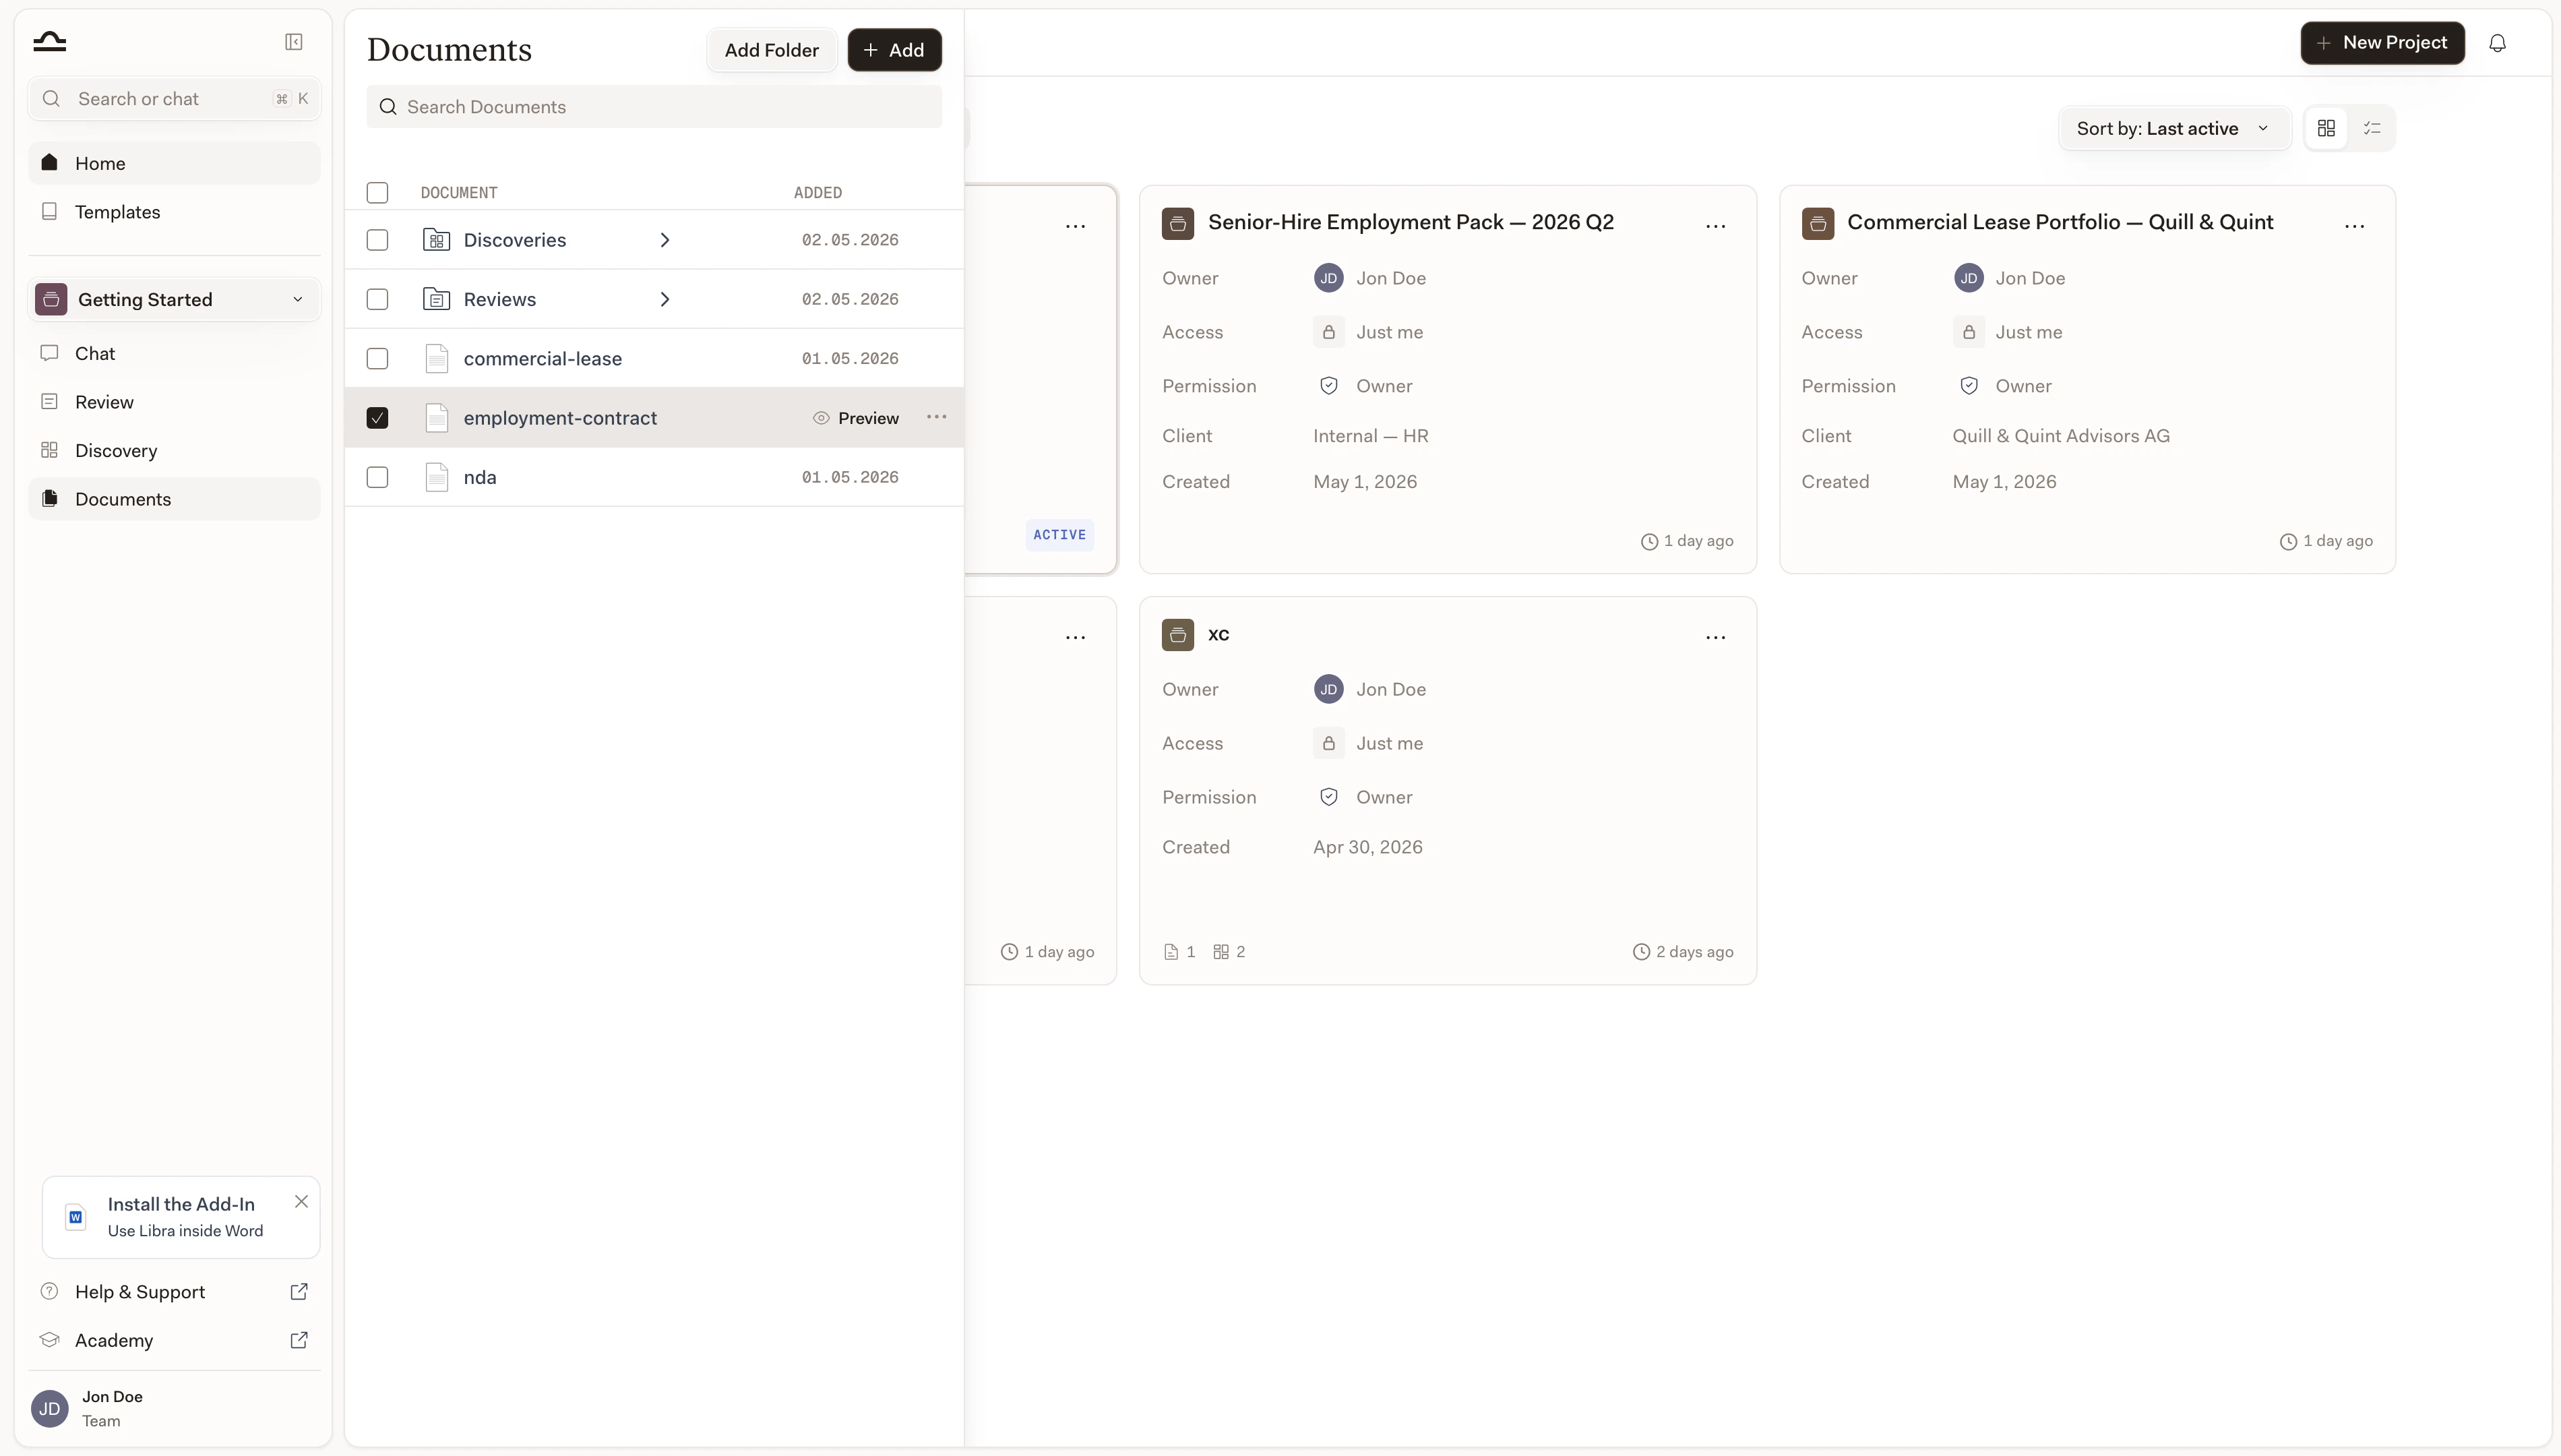2561x1456 pixels.
Task: Sort by the DOCUMENT column header
Action: (459, 192)
